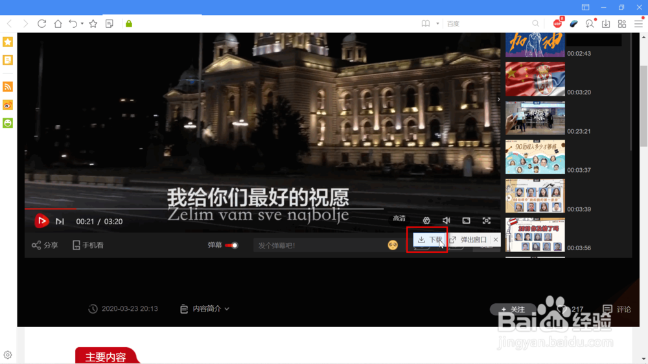The width and height of the screenshot is (648, 364).
Task: Open the green sidebar face icon
Action: 8,123
